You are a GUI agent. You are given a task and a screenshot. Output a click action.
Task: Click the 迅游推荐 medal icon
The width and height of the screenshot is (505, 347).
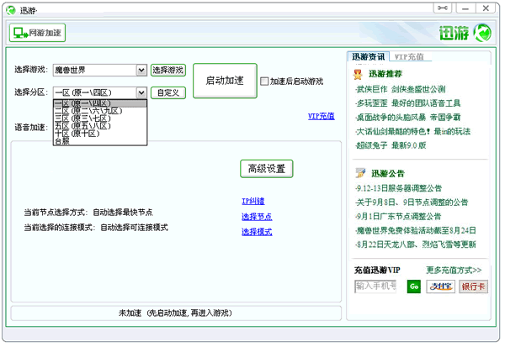(360, 74)
